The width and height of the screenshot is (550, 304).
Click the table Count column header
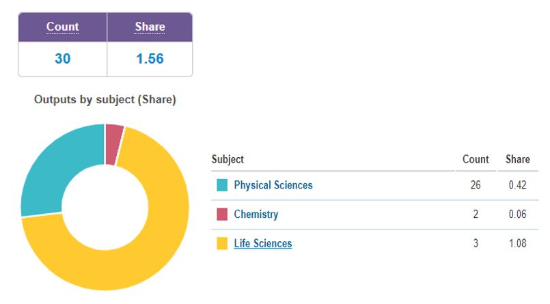(x=476, y=159)
